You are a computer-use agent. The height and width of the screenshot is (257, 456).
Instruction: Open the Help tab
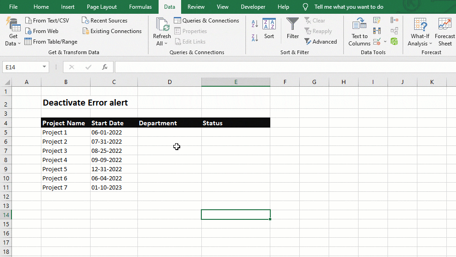point(283,7)
